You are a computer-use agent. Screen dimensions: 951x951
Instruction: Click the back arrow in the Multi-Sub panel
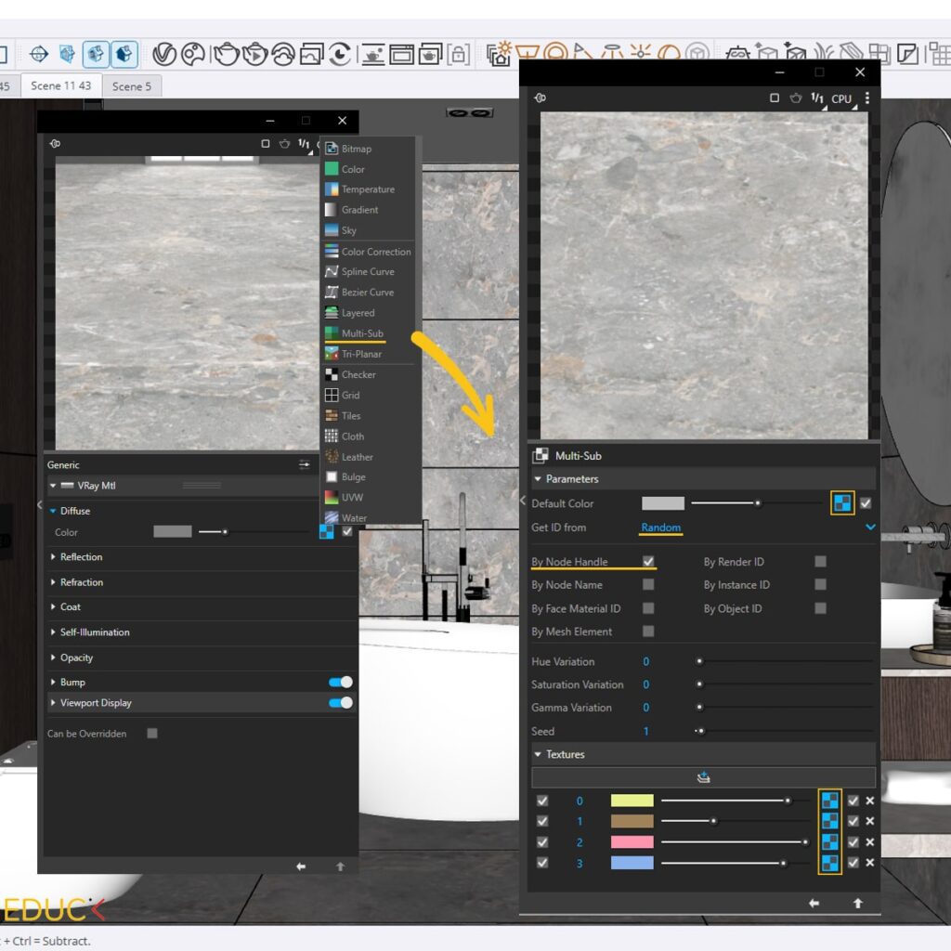814,903
